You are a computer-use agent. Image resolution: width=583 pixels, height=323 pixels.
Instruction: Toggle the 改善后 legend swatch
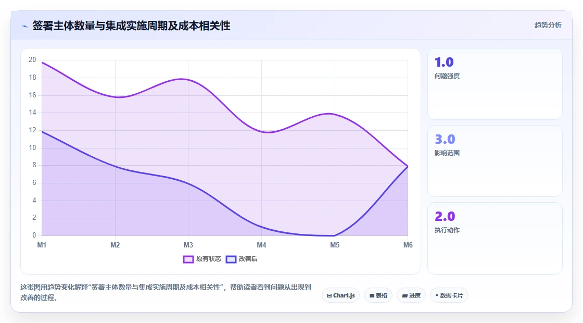click(x=231, y=259)
